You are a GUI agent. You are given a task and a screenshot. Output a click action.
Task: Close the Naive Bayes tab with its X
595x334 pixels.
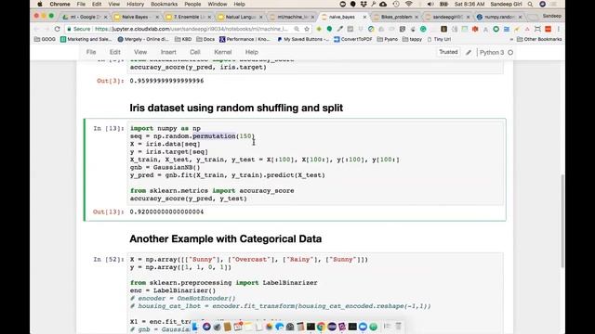157,17
